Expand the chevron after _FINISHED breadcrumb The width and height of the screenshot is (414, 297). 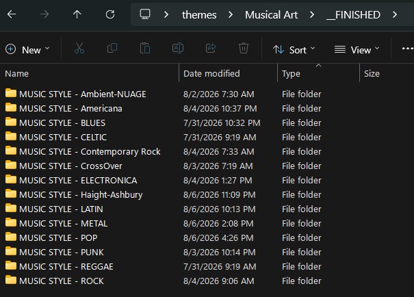point(395,15)
